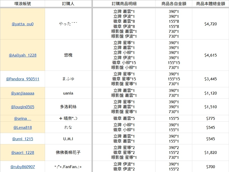This screenshot has height=172, width=229.
Task: Click the 訂購商品明細 header cell
Action: pyautogui.click(x=124, y=4)
